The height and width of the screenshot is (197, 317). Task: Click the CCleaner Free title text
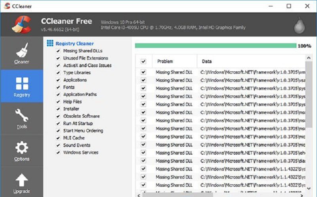[67, 21]
